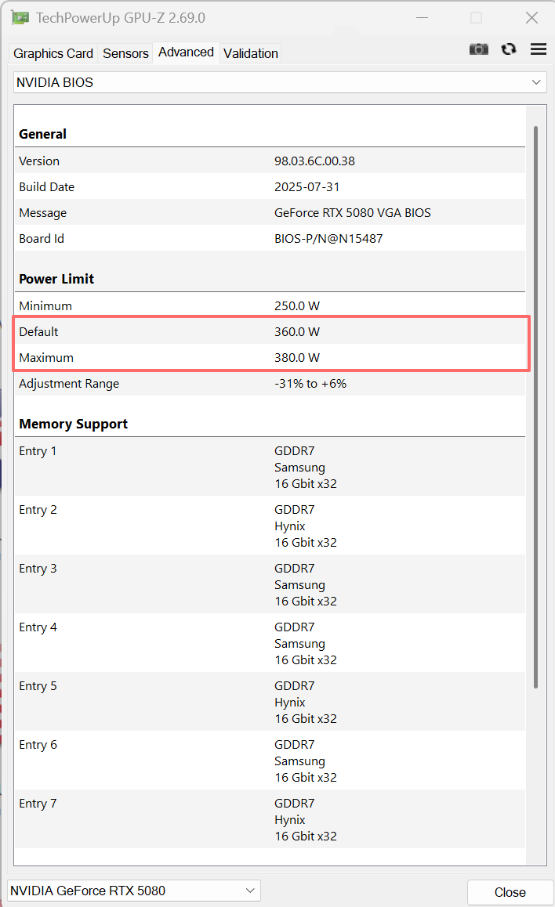Switch to the Sensors tab
555x907 pixels.
click(x=125, y=53)
